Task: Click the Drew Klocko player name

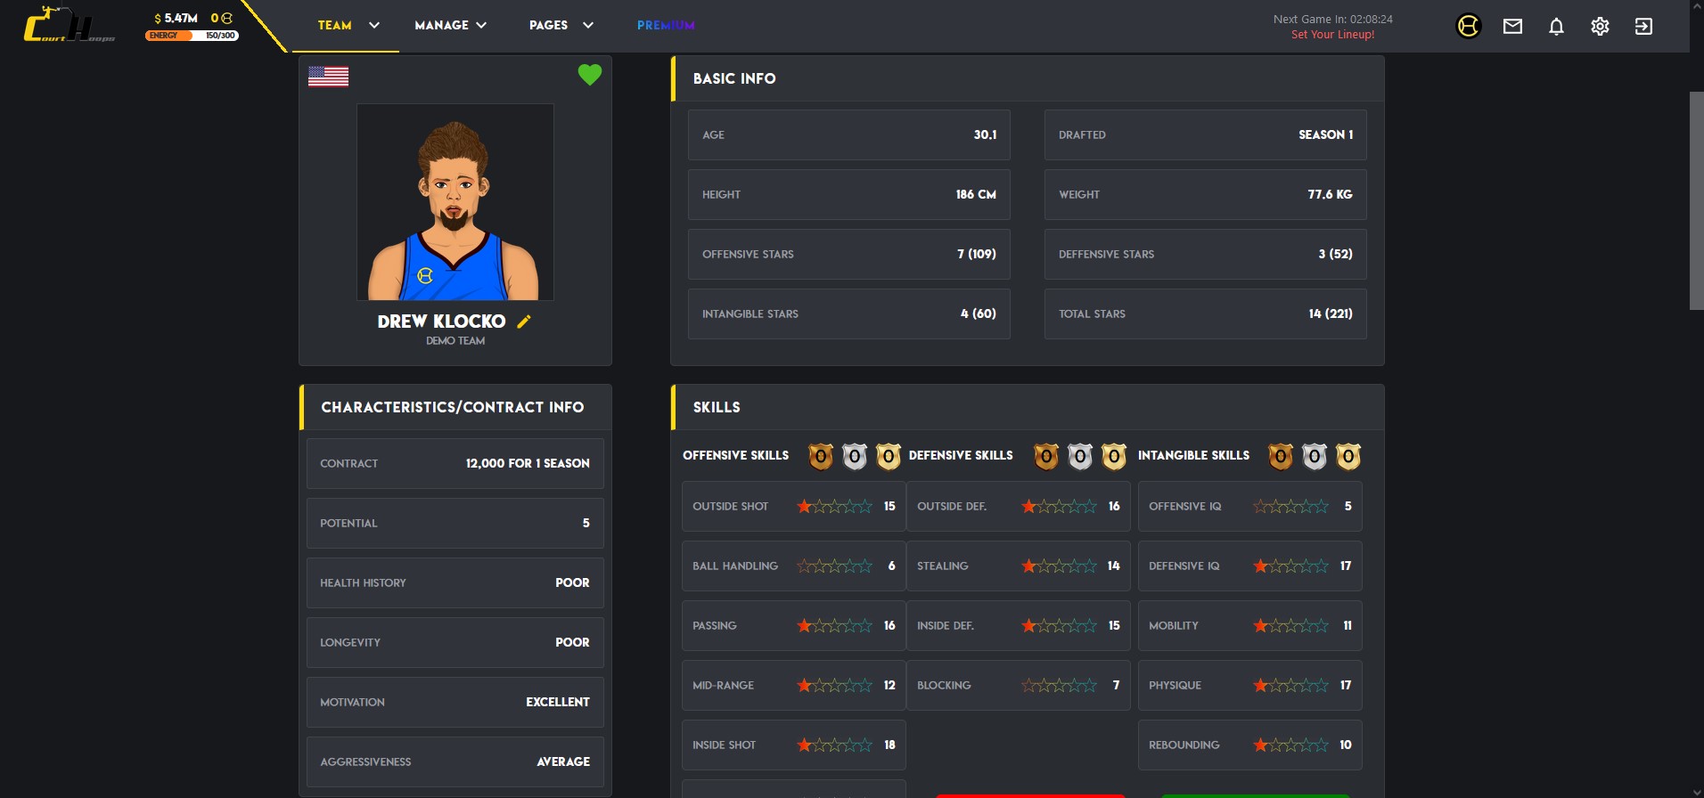Action: [x=441, y=322]
